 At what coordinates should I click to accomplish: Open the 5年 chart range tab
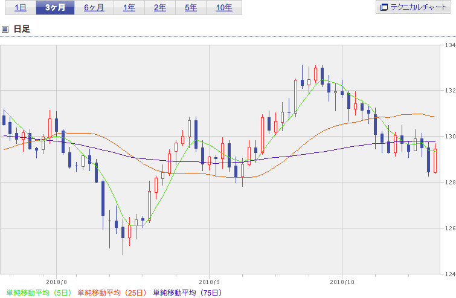[x=191, y=7]
